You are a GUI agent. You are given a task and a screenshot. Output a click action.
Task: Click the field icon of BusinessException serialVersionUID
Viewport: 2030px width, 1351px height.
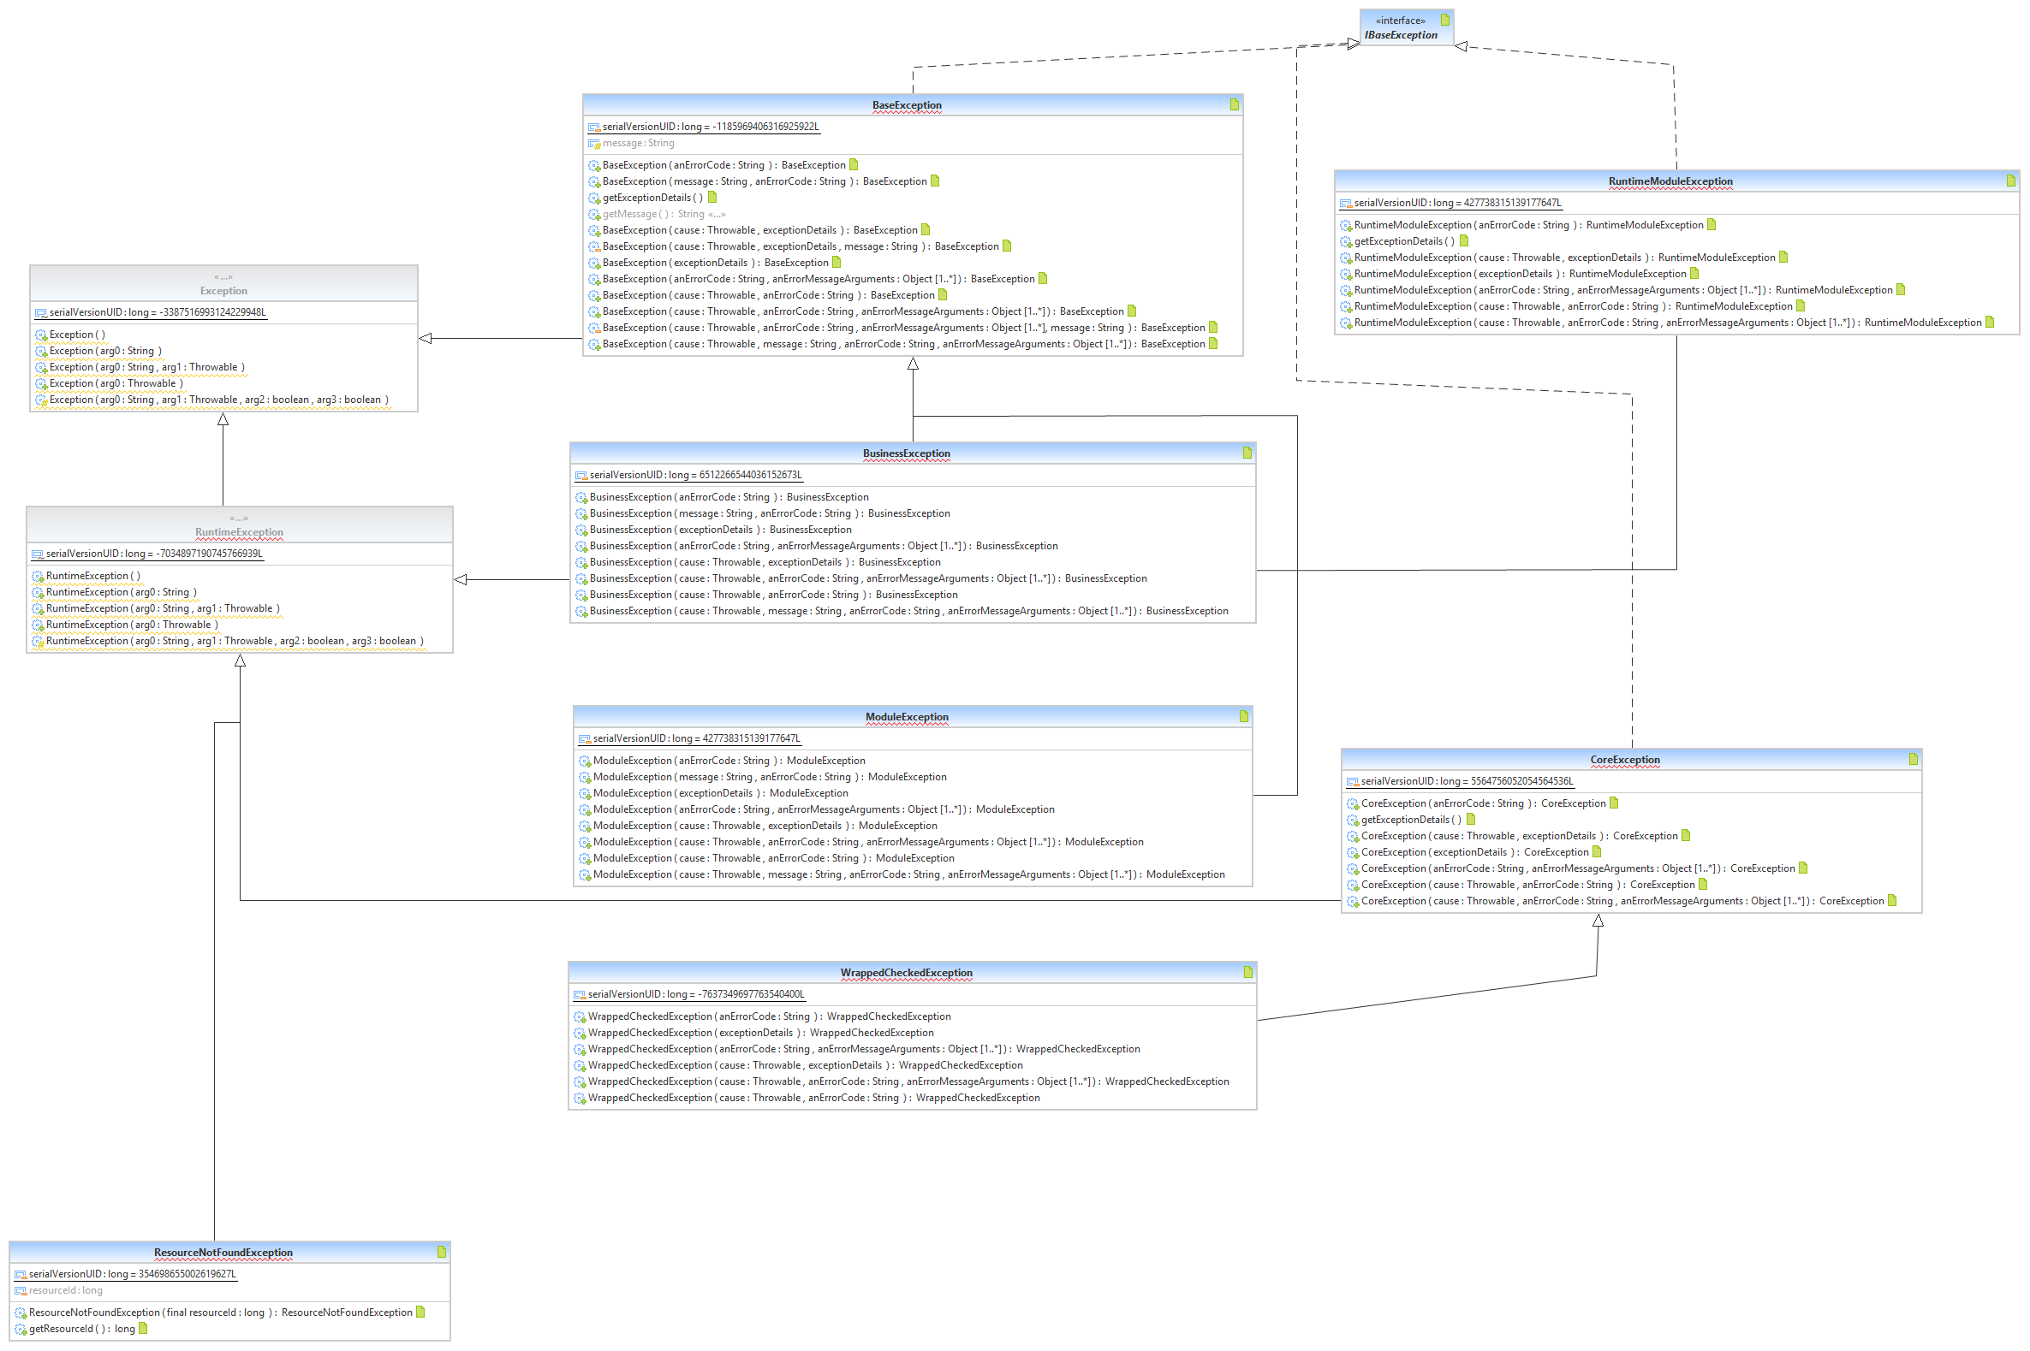581,476
